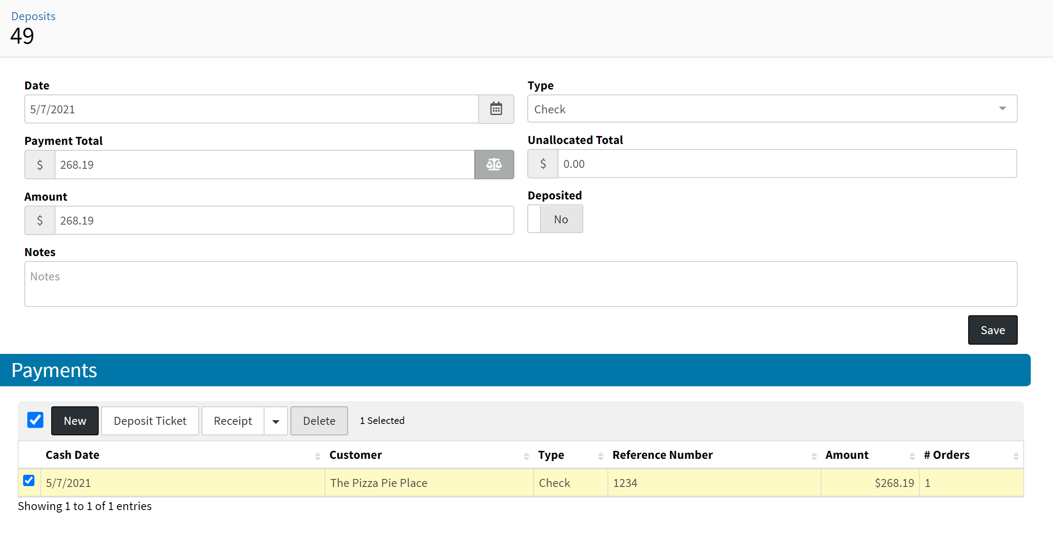Open the date picker calendar icon

[x=496, y=109]
